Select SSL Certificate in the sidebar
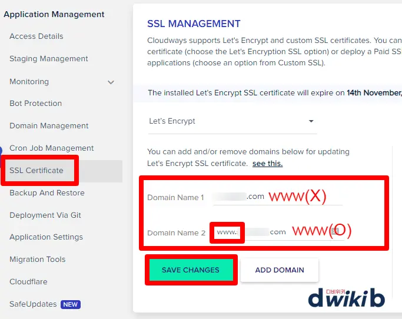 pyautogui.click(x=36, y=171)
